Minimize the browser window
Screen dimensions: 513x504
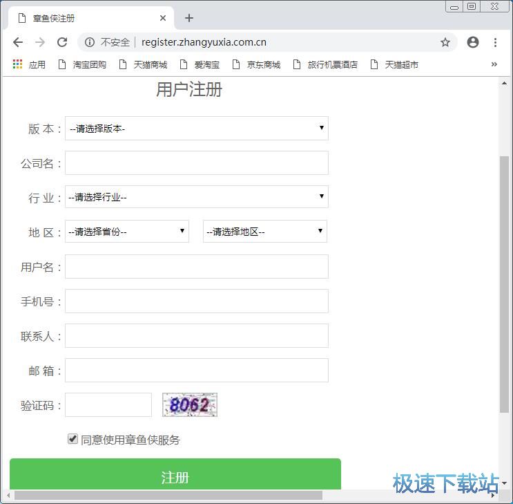(x=454, y=7)
